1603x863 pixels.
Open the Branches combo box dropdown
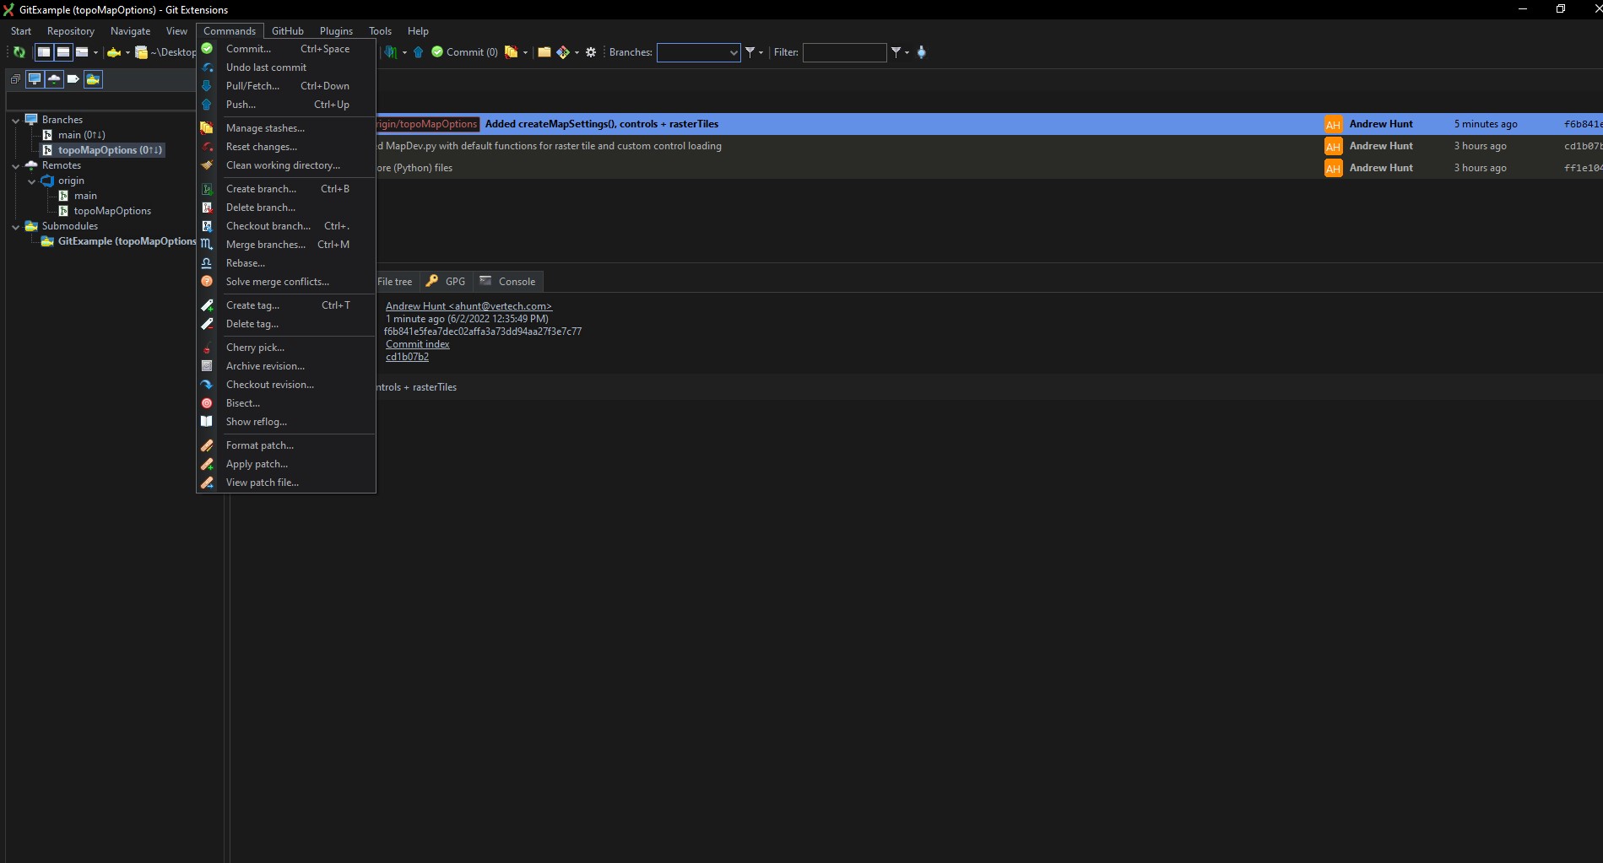coord(733,52)
